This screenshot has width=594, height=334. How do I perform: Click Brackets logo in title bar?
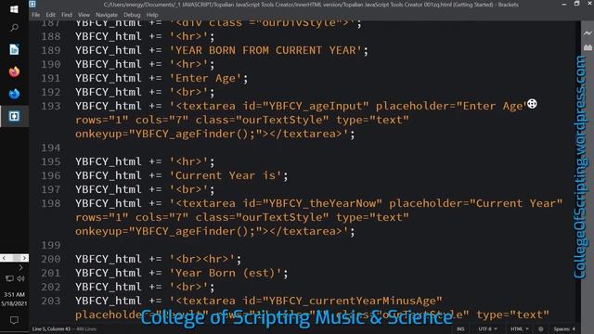32,4
